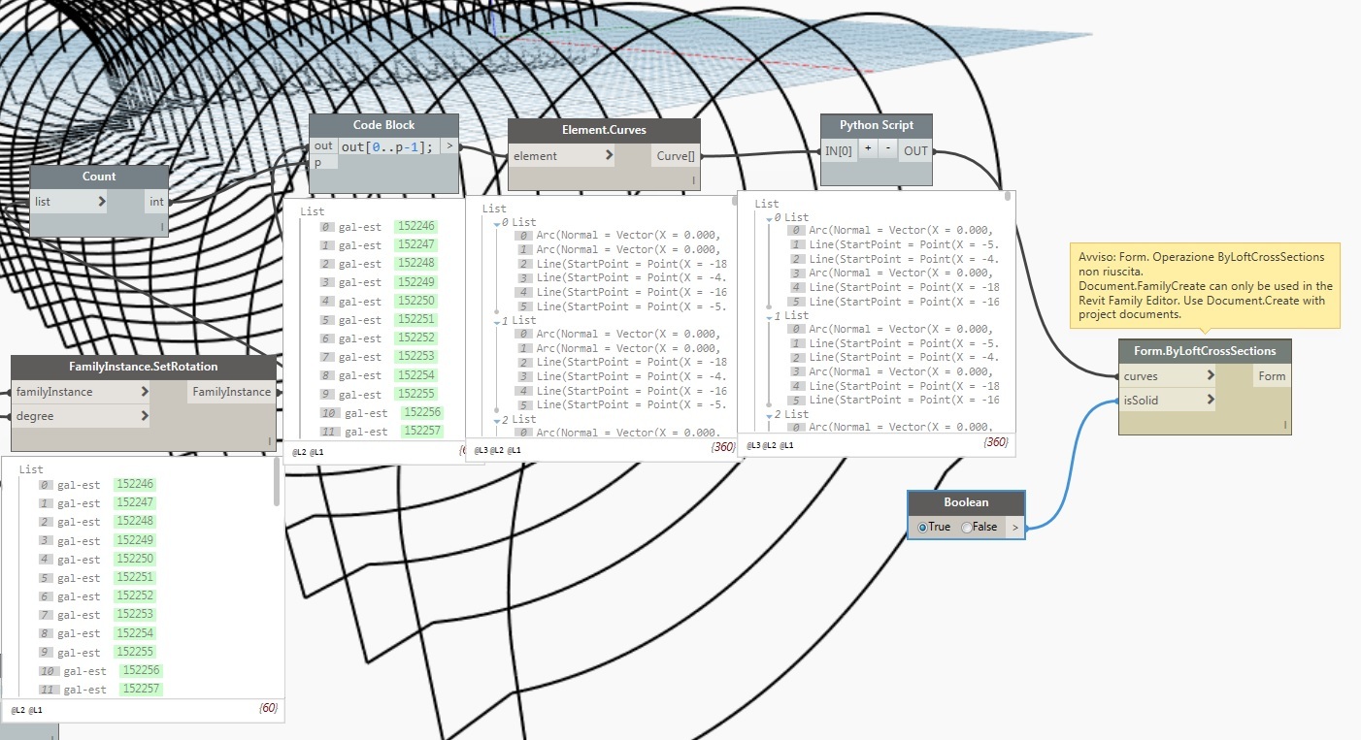Viewport: 1361px width, 740px height.
Task: Select the Element.Curves node title
Action: tap(604, 130)
